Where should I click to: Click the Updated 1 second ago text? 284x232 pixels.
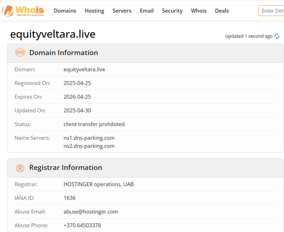click(249, 36)
